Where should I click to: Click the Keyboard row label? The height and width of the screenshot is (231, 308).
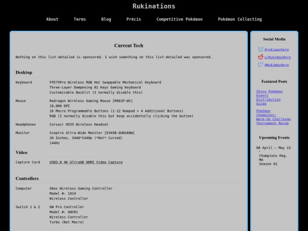[24, 82]
